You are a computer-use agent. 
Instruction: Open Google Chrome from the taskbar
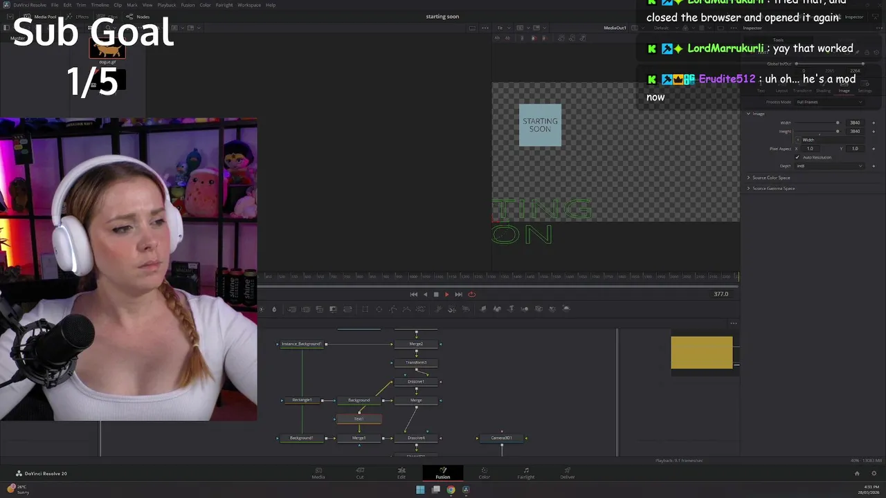click(x=451, y=490)
